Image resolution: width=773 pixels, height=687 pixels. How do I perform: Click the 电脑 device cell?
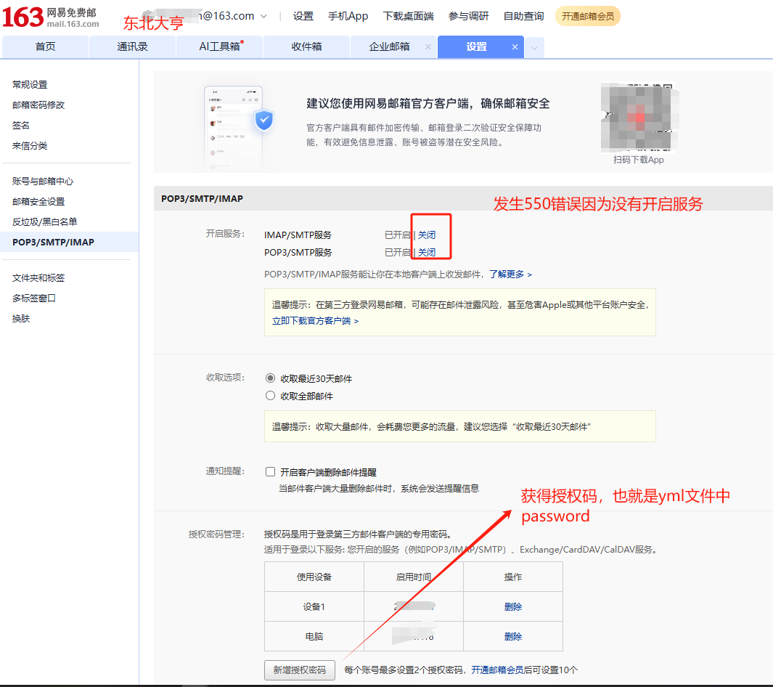[314, 637]
